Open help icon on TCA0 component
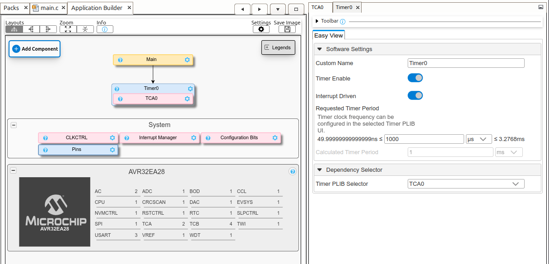The height and width of the screenshot is (264, 549). (120, 99)
